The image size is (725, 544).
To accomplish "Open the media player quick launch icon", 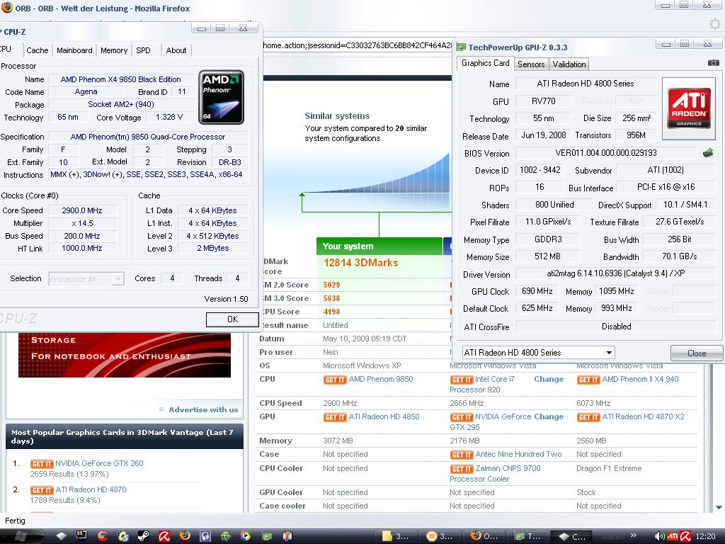I will [246, 536].
